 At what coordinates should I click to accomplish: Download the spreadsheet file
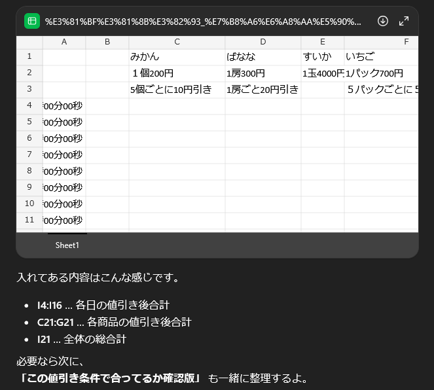(384, 21)
